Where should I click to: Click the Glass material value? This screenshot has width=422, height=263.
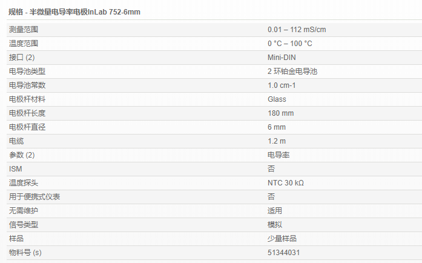pos(277,99)
